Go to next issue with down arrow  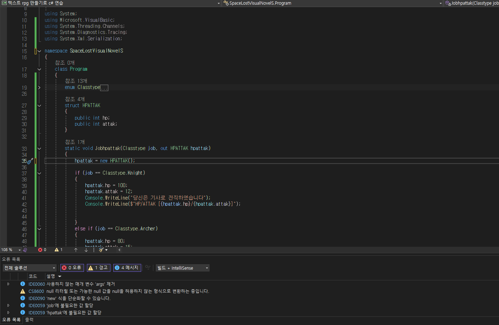tap(86, 250)
